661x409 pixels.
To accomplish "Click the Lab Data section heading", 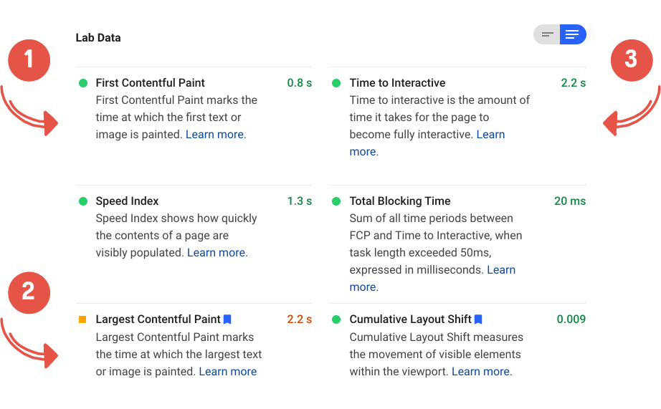I will [x=98, y=38].
